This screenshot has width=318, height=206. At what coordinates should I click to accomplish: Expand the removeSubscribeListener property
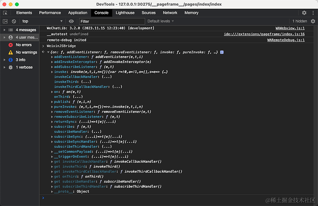(x=52, y=117)
